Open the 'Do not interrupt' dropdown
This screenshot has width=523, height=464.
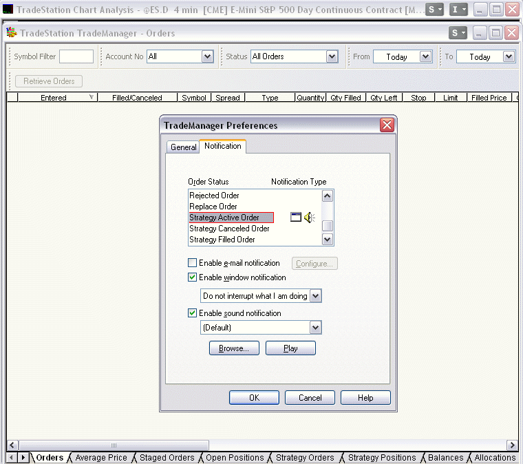pyautogui.click(x=315, y=296)
